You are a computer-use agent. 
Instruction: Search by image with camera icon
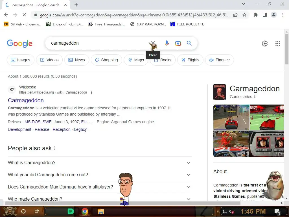[178, 43]
